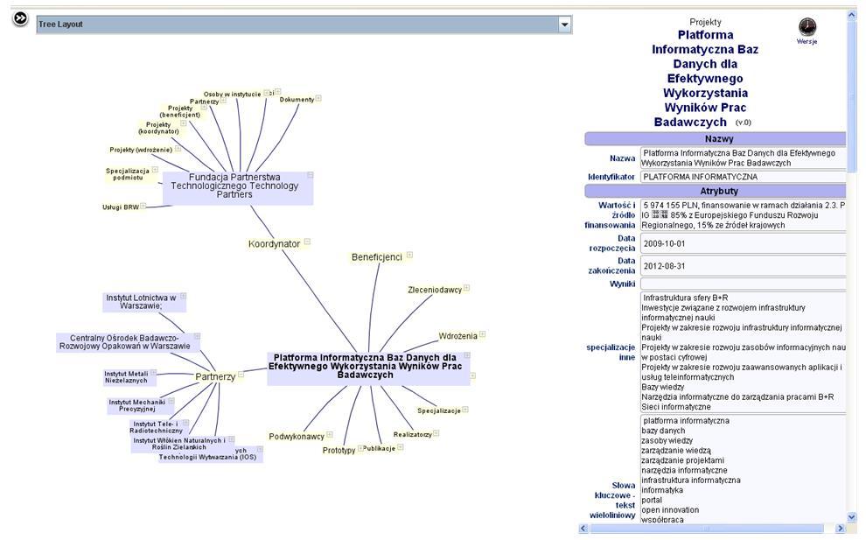Image resolution: width=866 pixels, height=540 pixels.
Task: Expand the Podwykonawcy node
Action: [x=330, y=434]
